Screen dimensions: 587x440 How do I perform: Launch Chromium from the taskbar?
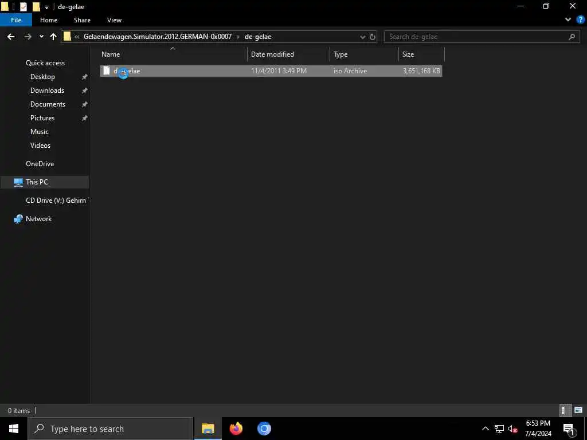click(x=264, y=429)
